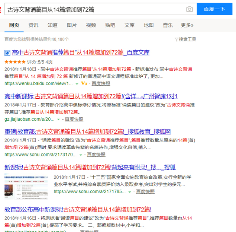
Task: Expand the 更多» menu
Action: [x=187, y=25]
